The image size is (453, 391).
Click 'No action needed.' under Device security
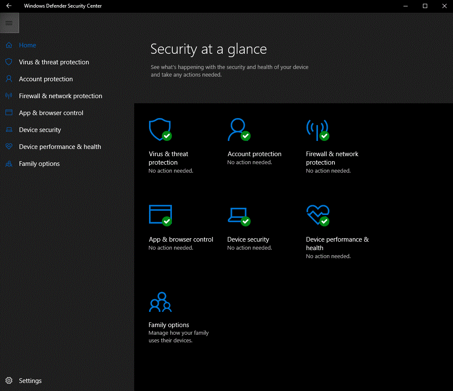[250, 248]
